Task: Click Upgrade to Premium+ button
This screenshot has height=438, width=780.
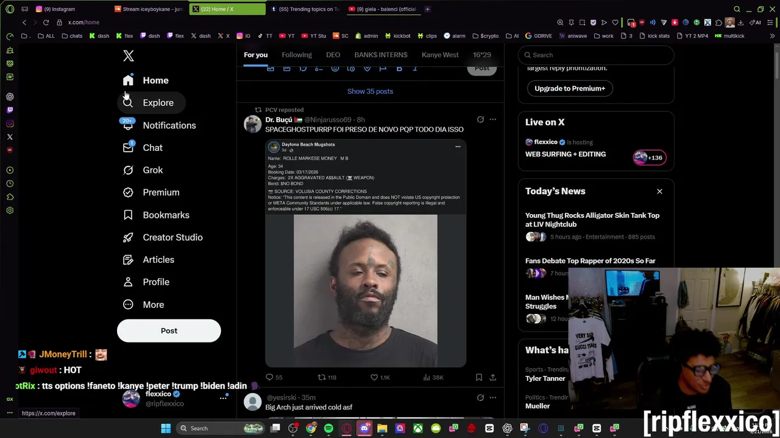Action: [570, 89]
